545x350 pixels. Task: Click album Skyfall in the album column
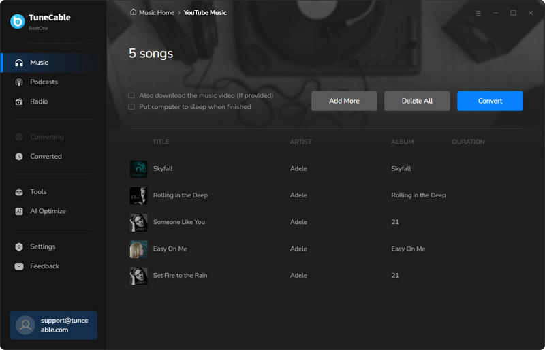click(401, 169)
